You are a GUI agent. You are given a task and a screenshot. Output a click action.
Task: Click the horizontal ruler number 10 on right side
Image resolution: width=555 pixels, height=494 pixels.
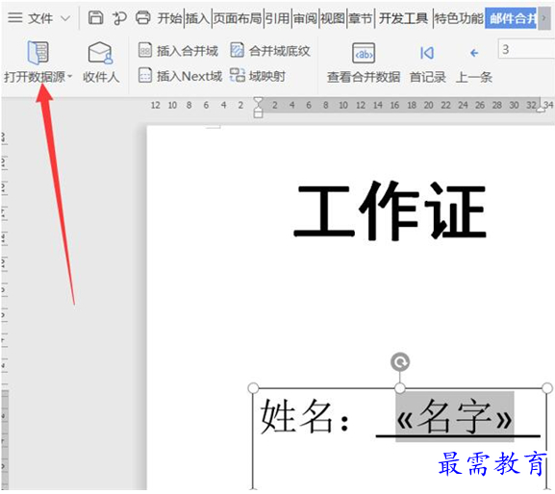(x=343, y=105)
